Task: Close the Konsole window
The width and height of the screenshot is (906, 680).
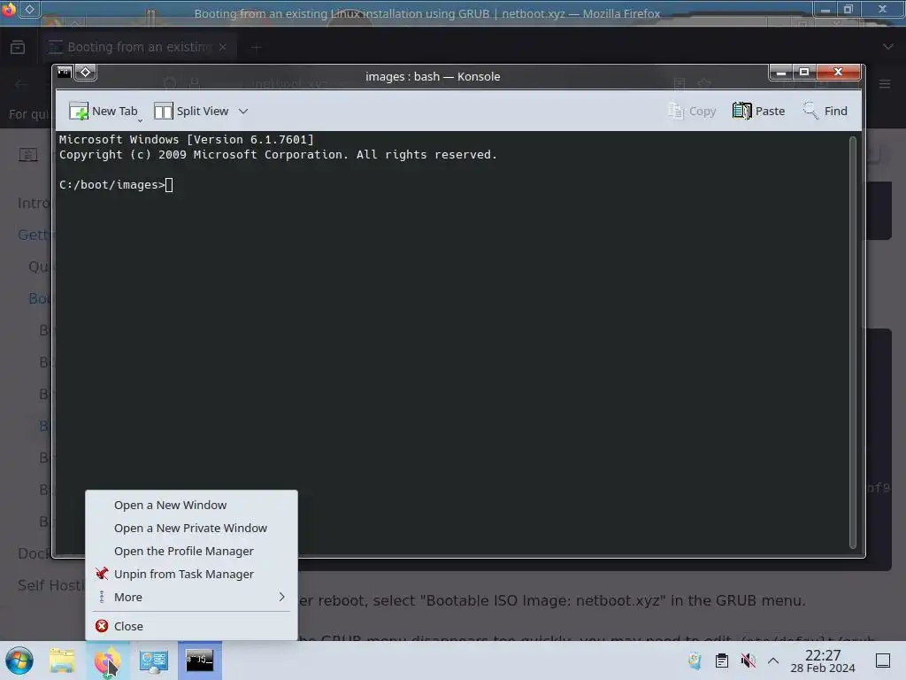Action: click(x=839, y=73)
